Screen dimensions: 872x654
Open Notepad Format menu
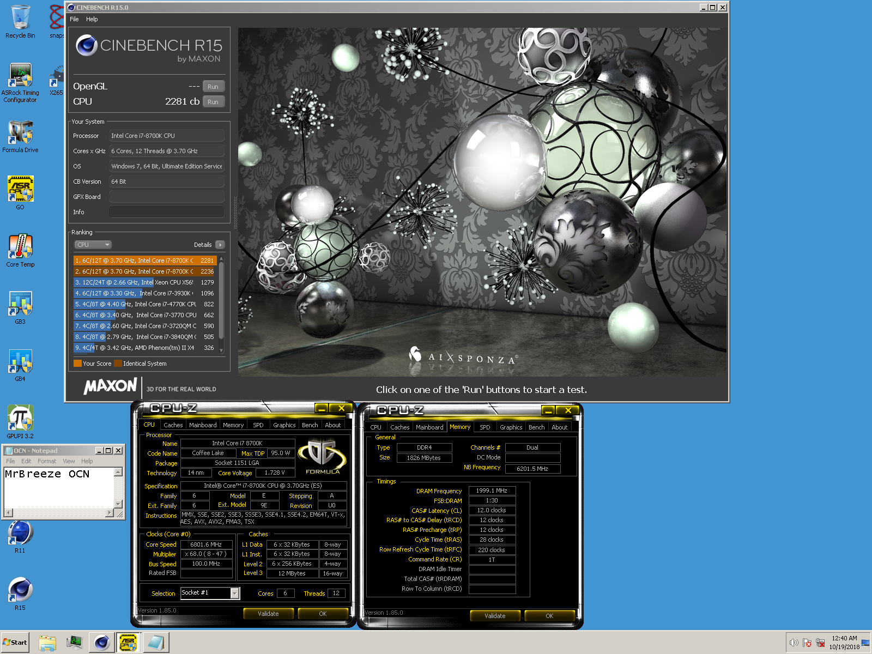47,461
